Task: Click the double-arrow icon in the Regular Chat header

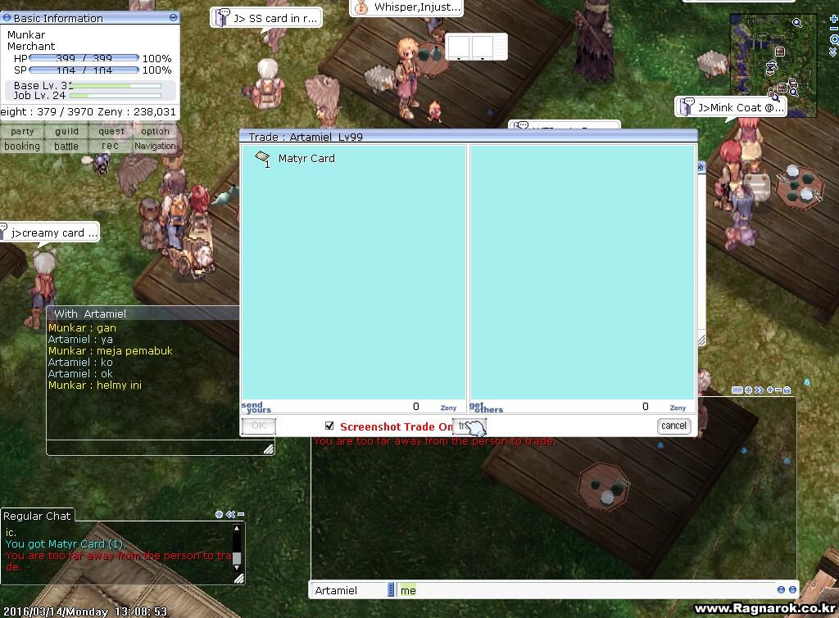Action: 230,514
